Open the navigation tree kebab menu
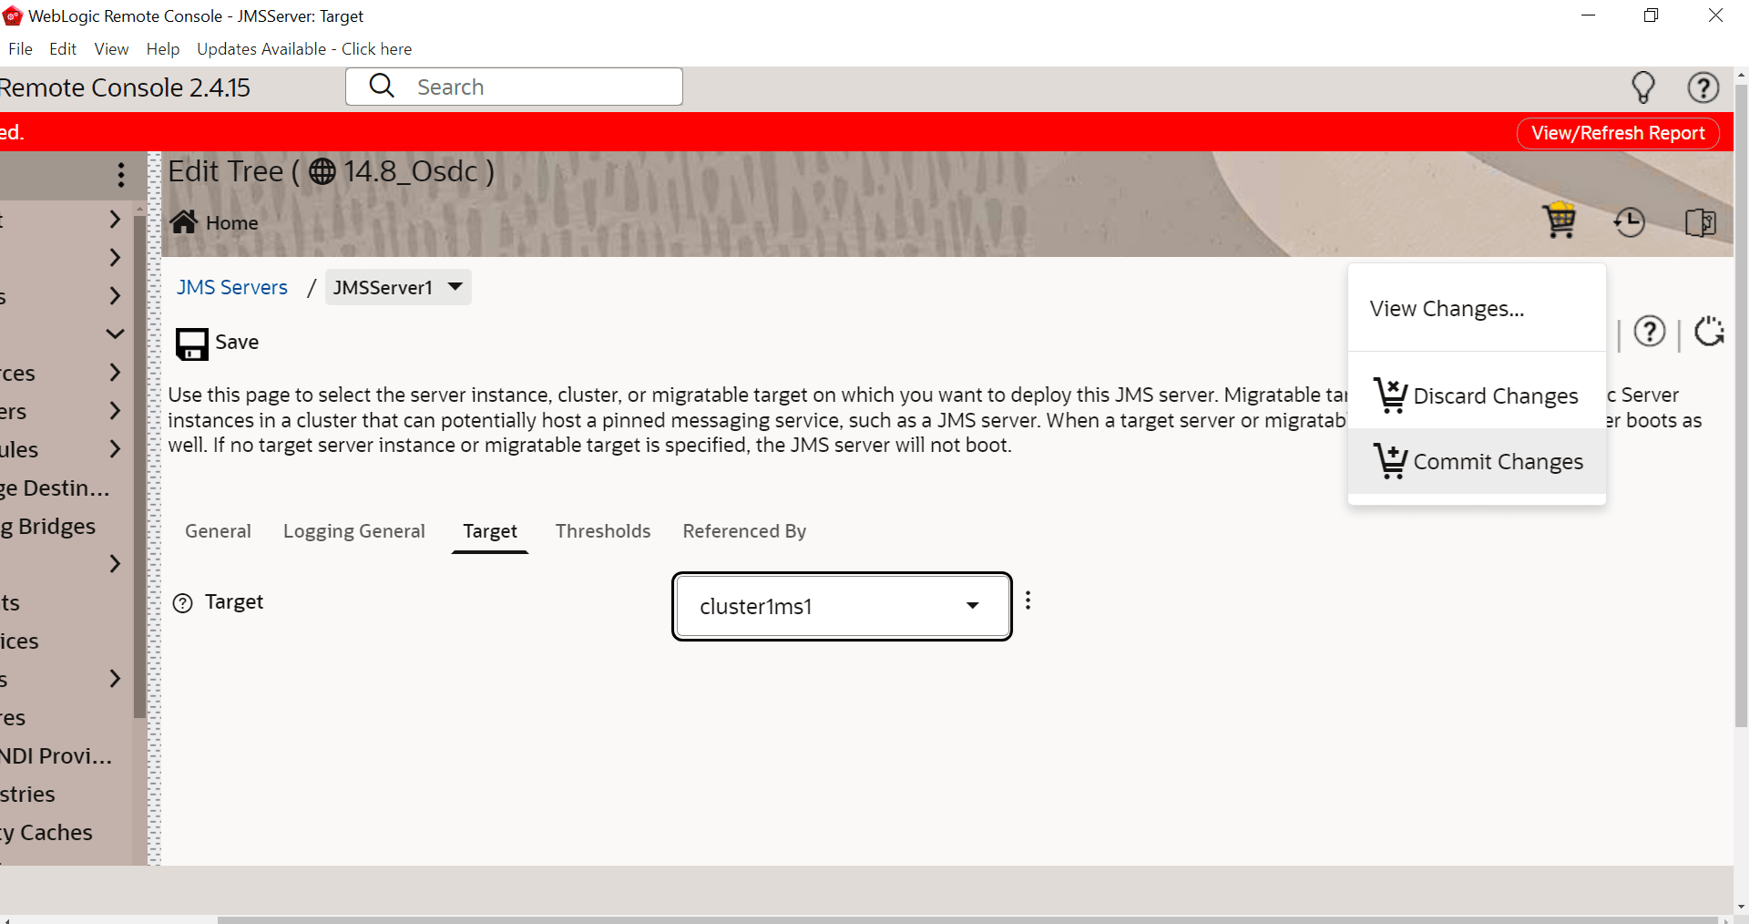 coord(121,175)
